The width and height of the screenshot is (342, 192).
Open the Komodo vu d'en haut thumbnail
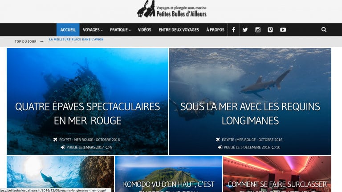(168, 174)
